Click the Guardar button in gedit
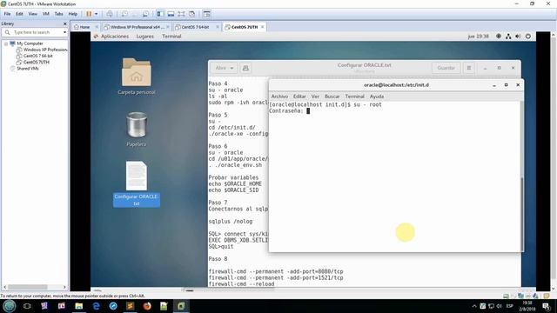This screenshot has width=557, height=313. click(446, 68)
